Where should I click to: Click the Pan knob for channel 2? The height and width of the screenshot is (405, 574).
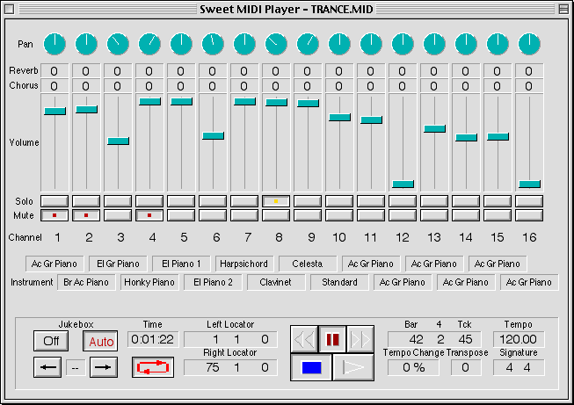point(86,44)
